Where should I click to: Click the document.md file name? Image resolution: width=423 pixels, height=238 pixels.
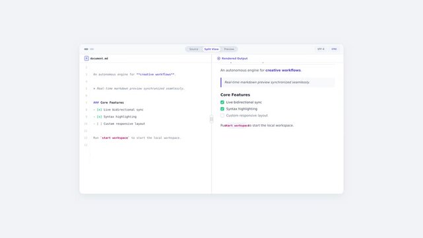[99, 58]
